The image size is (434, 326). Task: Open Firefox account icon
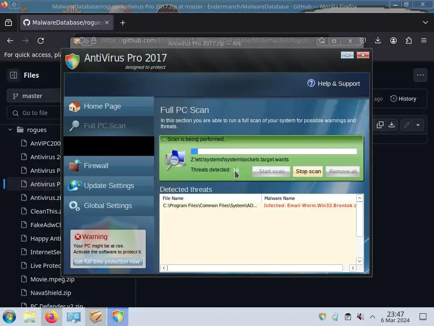tap(393, 41)
